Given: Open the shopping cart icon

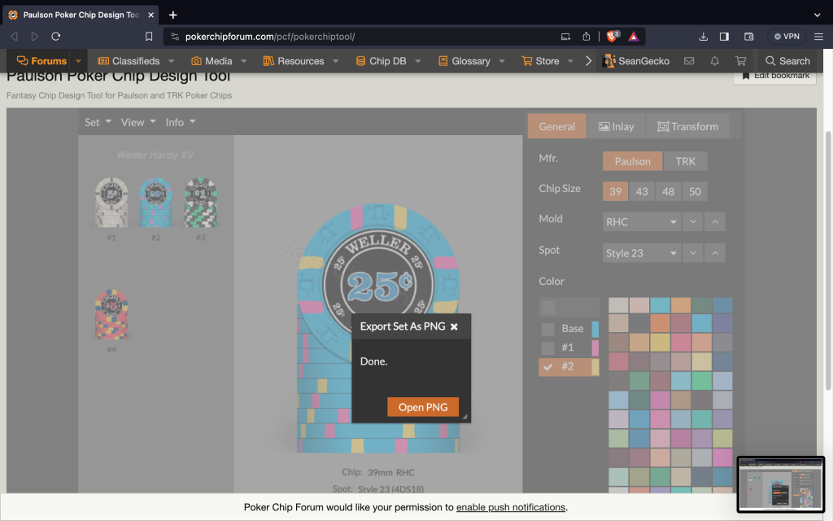Looking at the screenshot, I should (x=740, y=60).
